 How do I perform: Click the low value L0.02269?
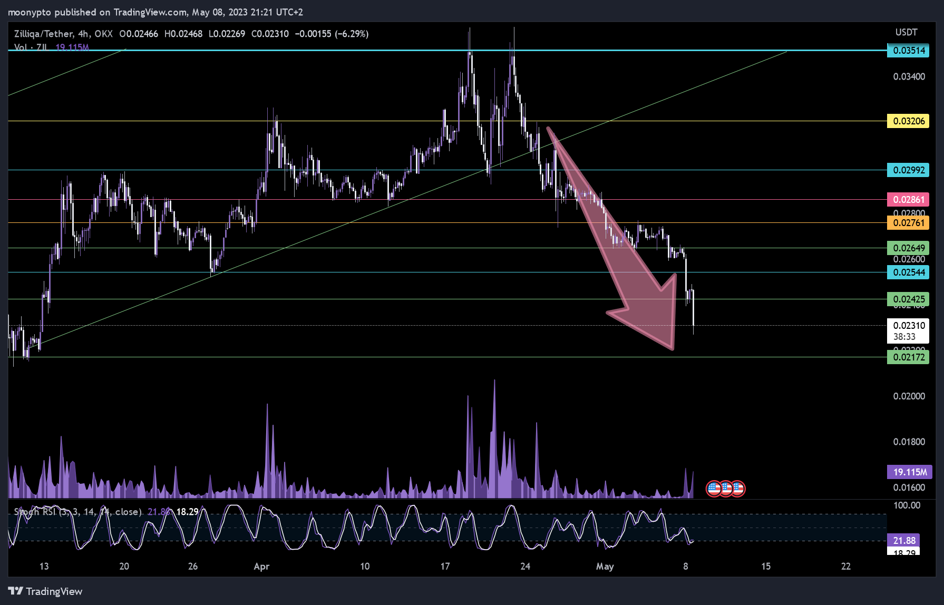(x=227, y=34)
